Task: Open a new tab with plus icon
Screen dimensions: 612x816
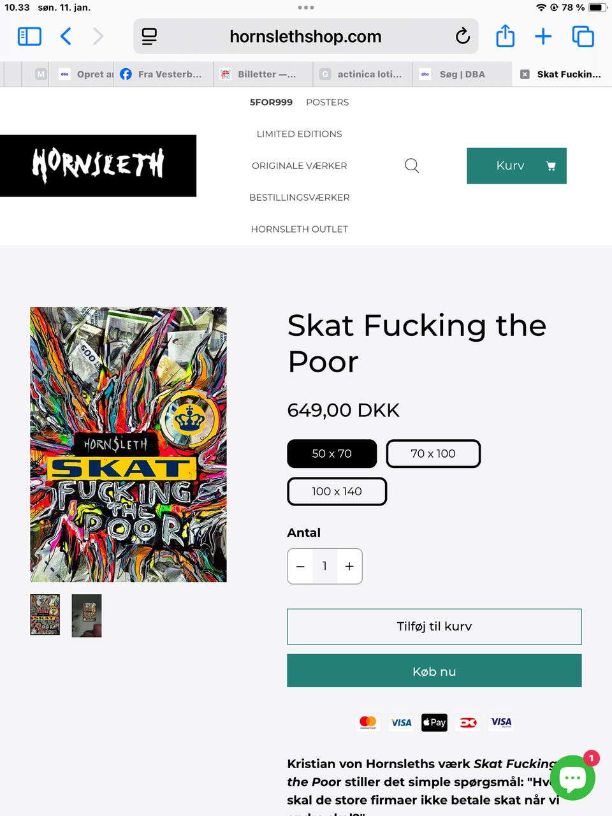Action: 543,36
